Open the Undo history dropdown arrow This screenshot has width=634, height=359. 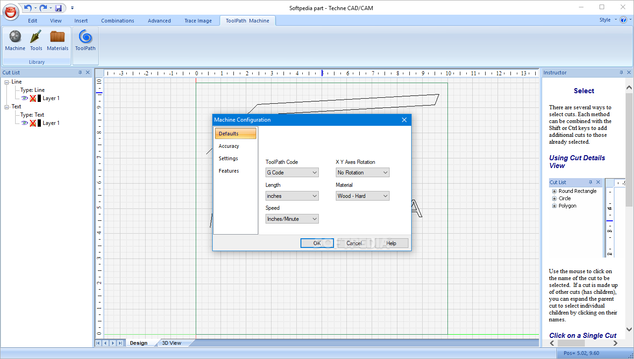coord(35,8)
